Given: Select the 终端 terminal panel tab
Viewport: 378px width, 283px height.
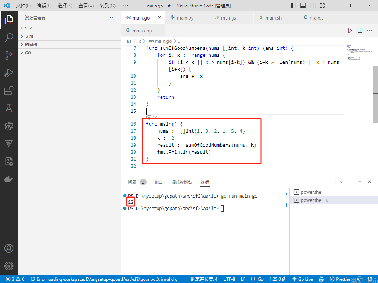Looking at the screenshot, I should pos(205,182).
